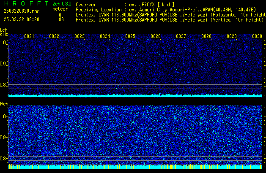The height and width of the screenshot is (173, 266).
Task: Select the timestamp '25.03.22 08:20'
Action: click(x=22, y=19)
